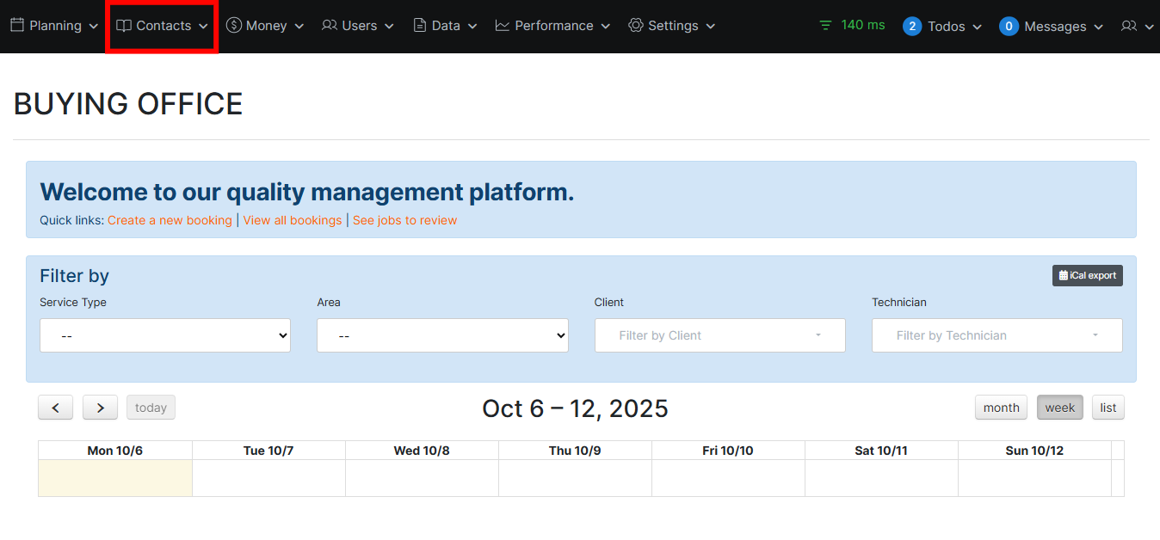Click the Performance chart icon

[x=503, y=26]
